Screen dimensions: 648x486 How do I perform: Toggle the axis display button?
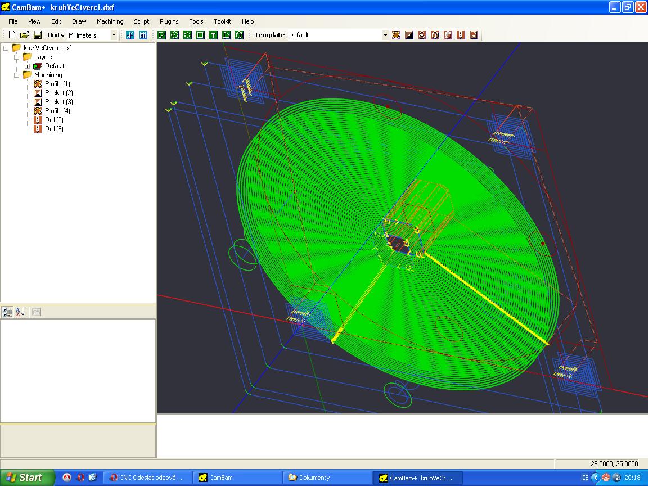pyautogui.click(x=130, y=35)
